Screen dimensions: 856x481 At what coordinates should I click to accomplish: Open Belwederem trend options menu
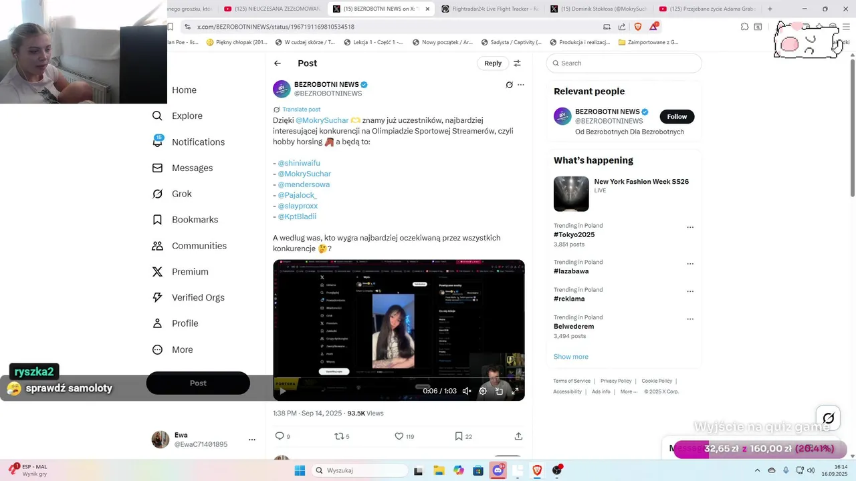pyautogui.click(x=690, y=319)
